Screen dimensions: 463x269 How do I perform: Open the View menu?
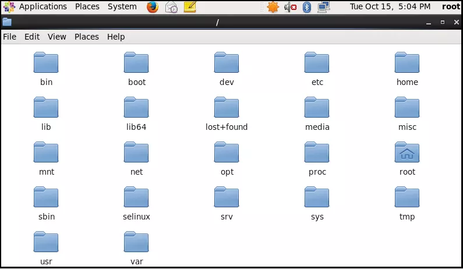tap(57, 37)
